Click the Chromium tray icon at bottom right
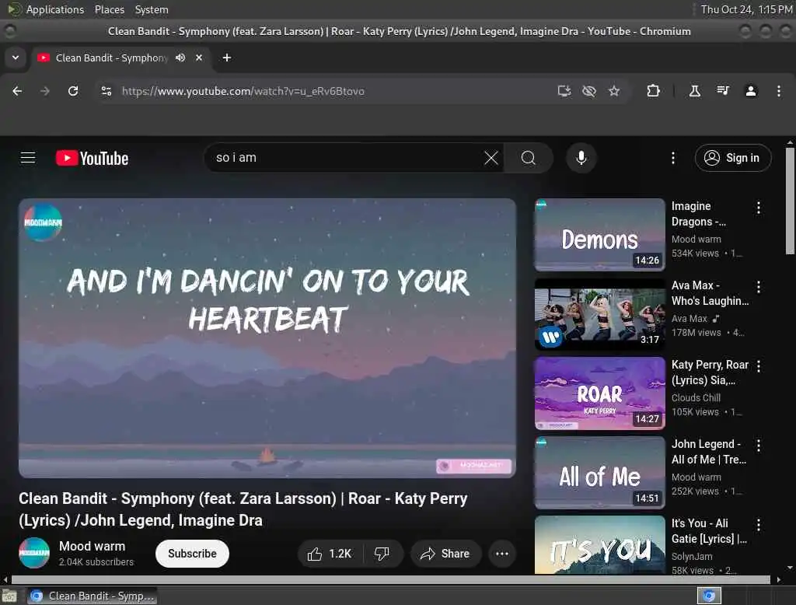This screenshot has height=605, width=796. [x=709, y=596]
